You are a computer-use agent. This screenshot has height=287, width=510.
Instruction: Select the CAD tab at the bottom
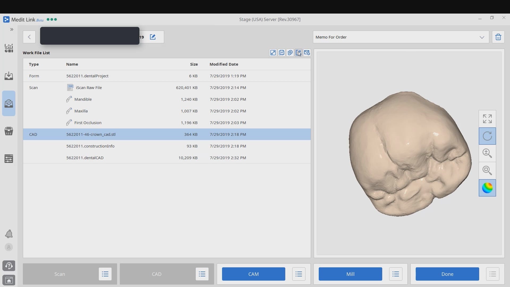point(156,274)
